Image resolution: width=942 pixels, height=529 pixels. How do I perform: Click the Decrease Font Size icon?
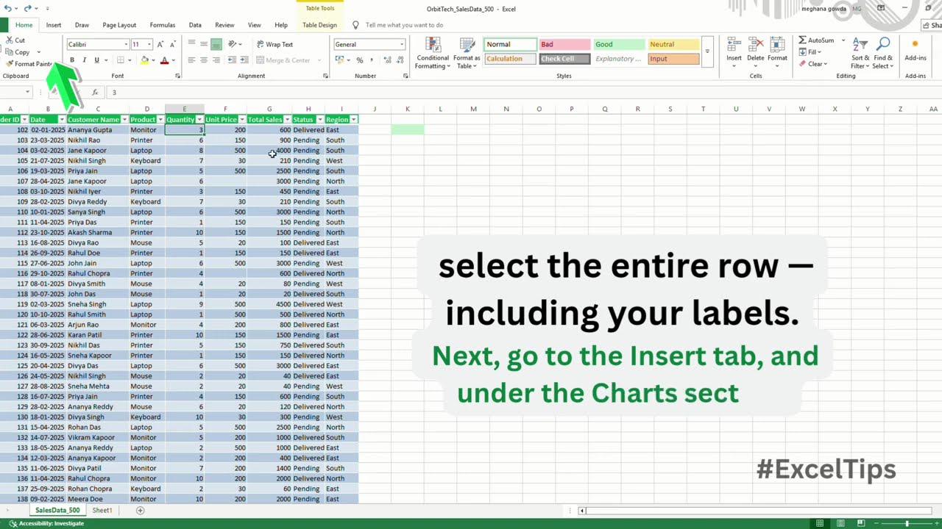click(173, 44)
